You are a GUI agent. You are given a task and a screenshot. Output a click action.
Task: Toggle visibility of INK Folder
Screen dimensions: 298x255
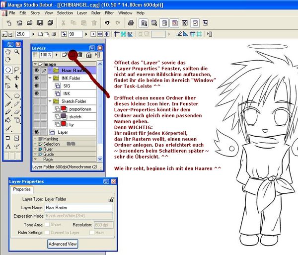click(36, 78)
